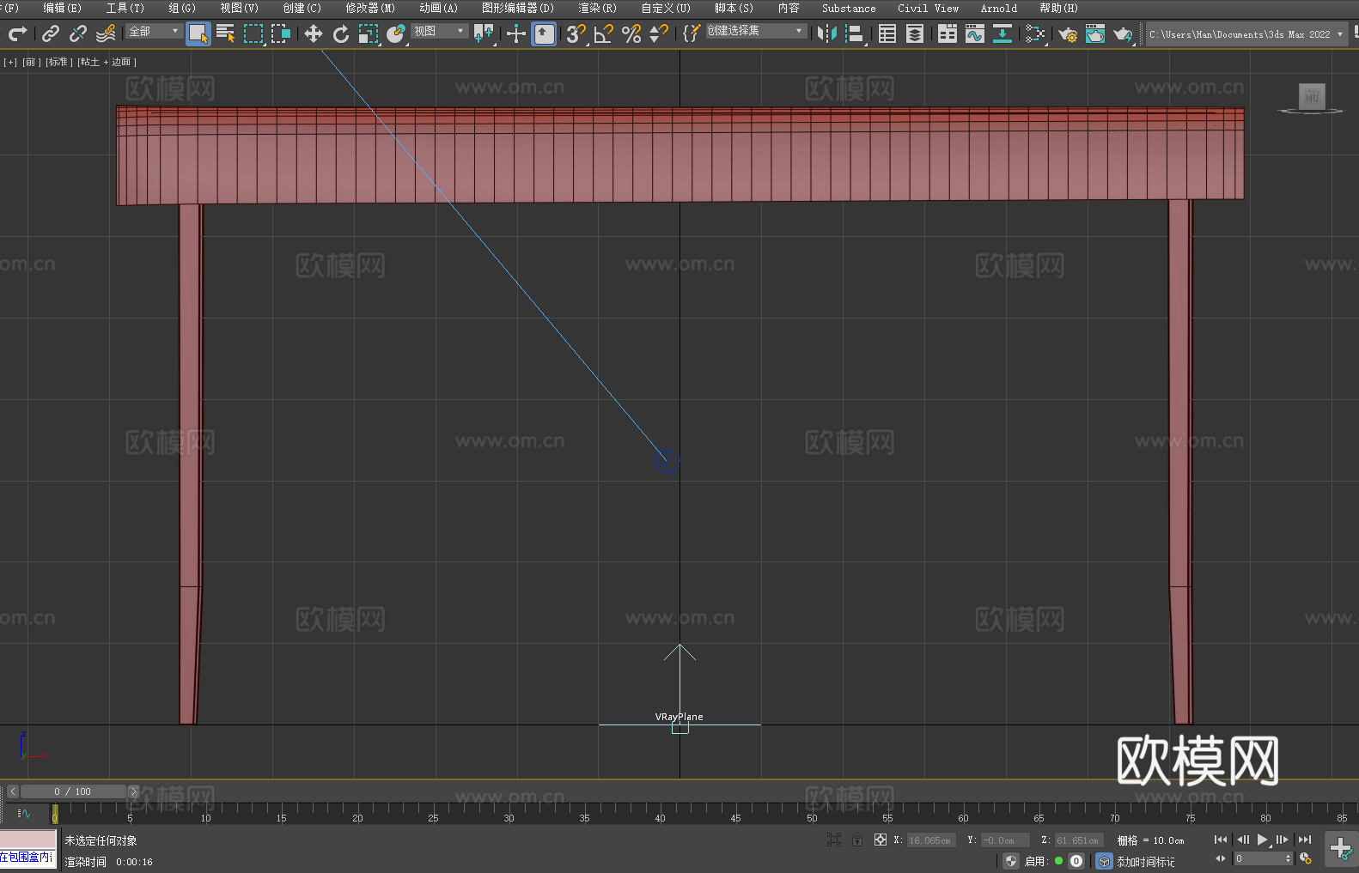Click time slider 0 / 100 bar

pyautogui.click(x=73, y=791)
